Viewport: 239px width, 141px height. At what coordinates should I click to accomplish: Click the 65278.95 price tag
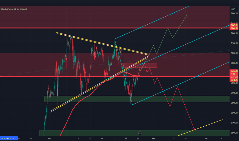pyautogui.click(x=234, y=80)
